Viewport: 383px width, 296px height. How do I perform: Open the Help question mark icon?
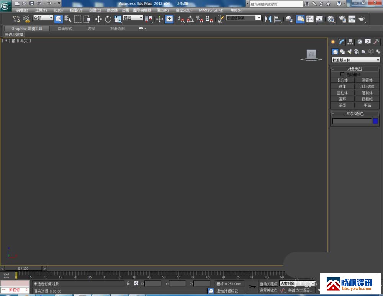coord(339,3)
